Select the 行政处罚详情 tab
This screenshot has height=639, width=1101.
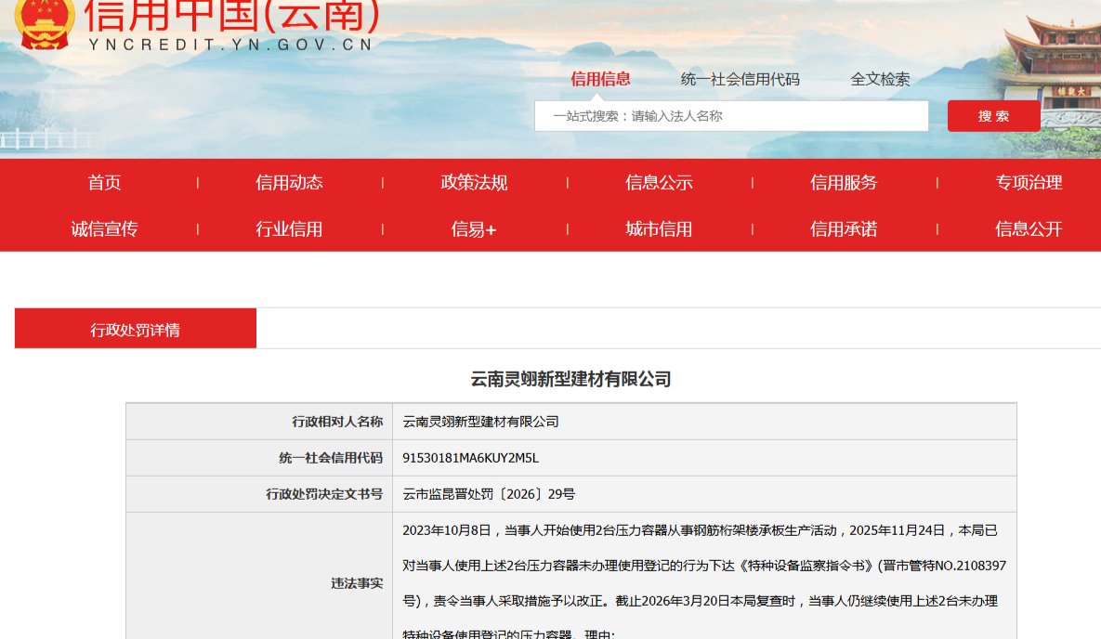(x=136, y=328)
